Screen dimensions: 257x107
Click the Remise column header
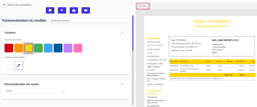230,61
